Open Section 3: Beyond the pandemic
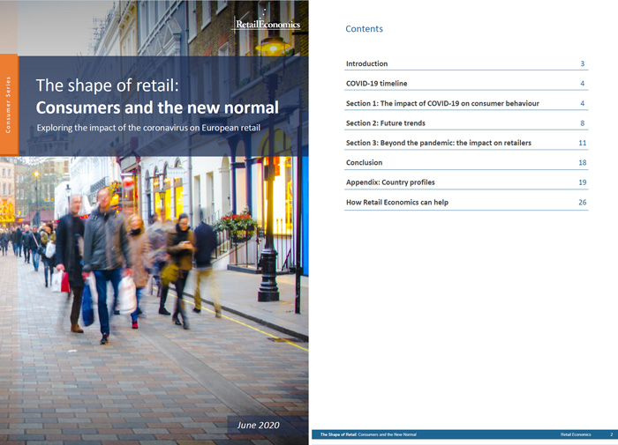 pos(438,143)
